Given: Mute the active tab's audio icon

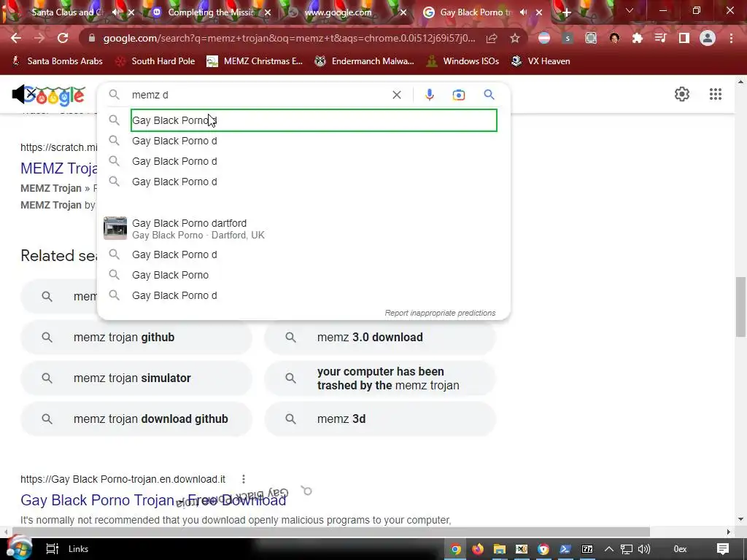Looking at the screenshot, I should click(x=524, y=12).
